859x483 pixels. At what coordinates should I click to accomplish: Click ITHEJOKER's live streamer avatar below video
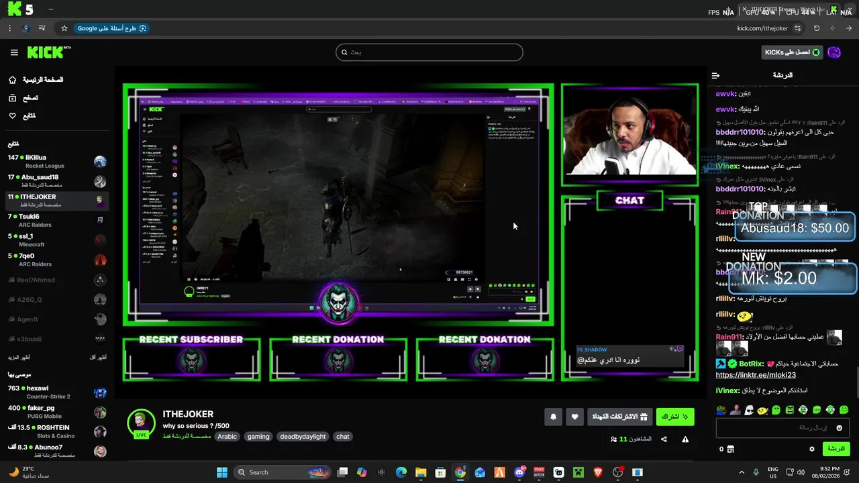pos(141,423)
